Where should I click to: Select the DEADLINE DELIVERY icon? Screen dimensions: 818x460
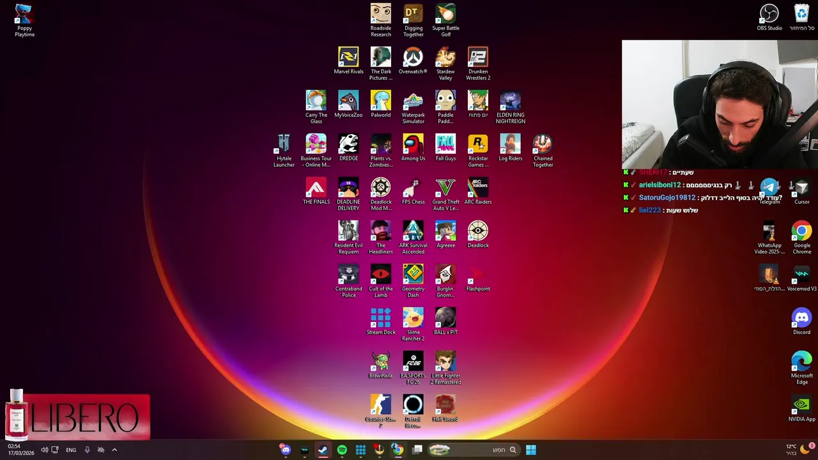pyautogui.click(x=348, y=194)
